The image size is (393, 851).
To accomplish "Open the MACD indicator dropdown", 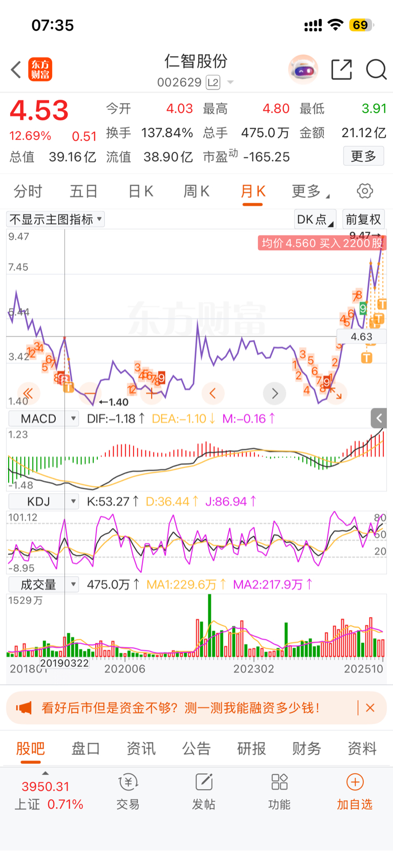I will click(x=44, y=419).
